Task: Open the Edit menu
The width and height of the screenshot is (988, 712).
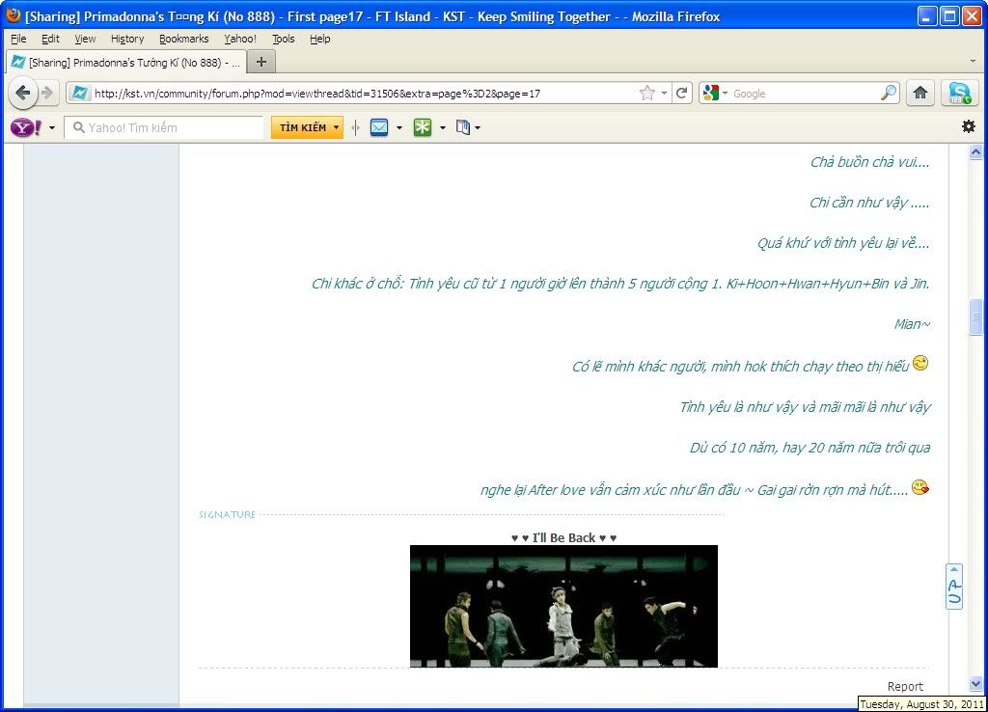Action: tap(50, 39)
